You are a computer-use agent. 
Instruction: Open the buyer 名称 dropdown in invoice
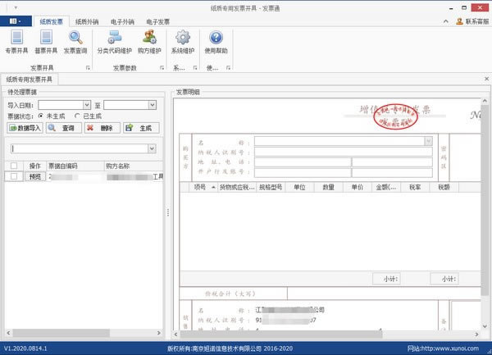(x=428, y=141)
